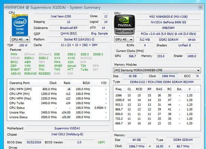This screenshot has height=149, width=206.
Task: Click the UEFI indicator
Action: [101, 142]
